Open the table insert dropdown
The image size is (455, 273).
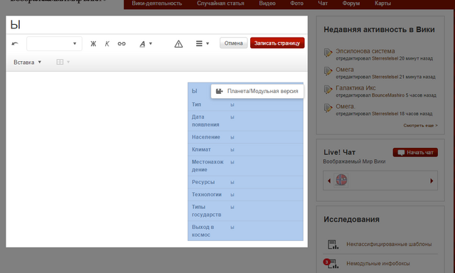[63, 62]
